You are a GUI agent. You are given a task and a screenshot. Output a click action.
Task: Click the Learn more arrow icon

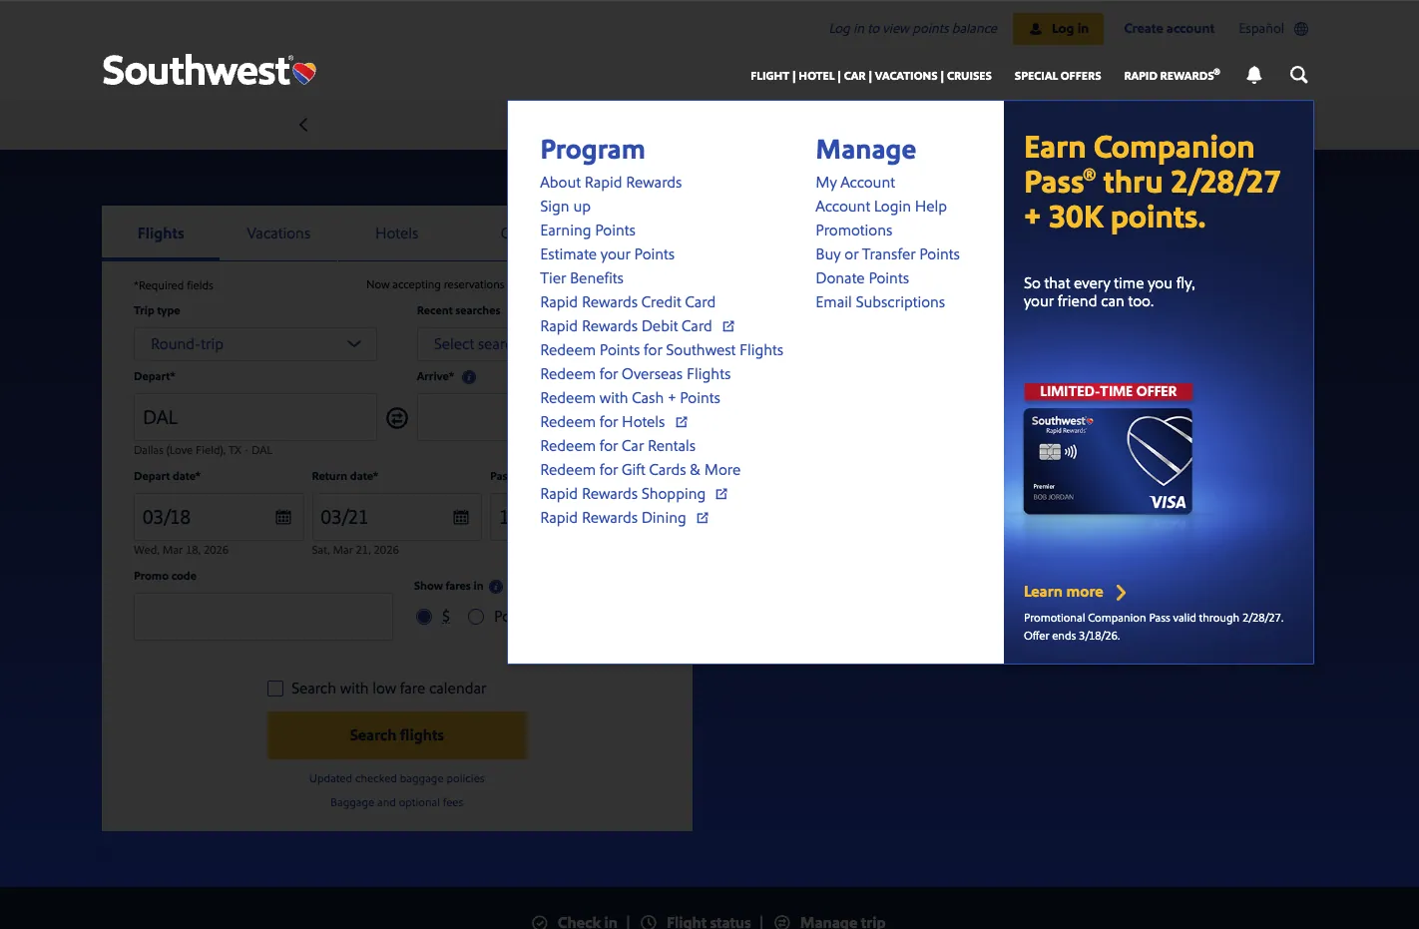click(x=1121, y=593)
